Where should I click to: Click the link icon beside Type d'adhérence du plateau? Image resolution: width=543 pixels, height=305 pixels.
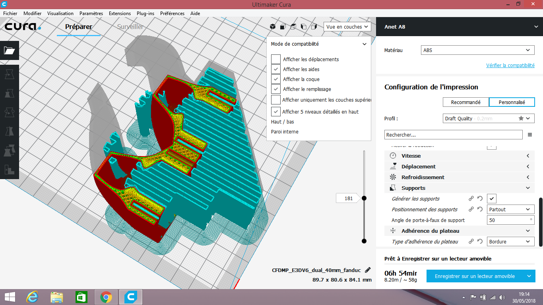471,241
